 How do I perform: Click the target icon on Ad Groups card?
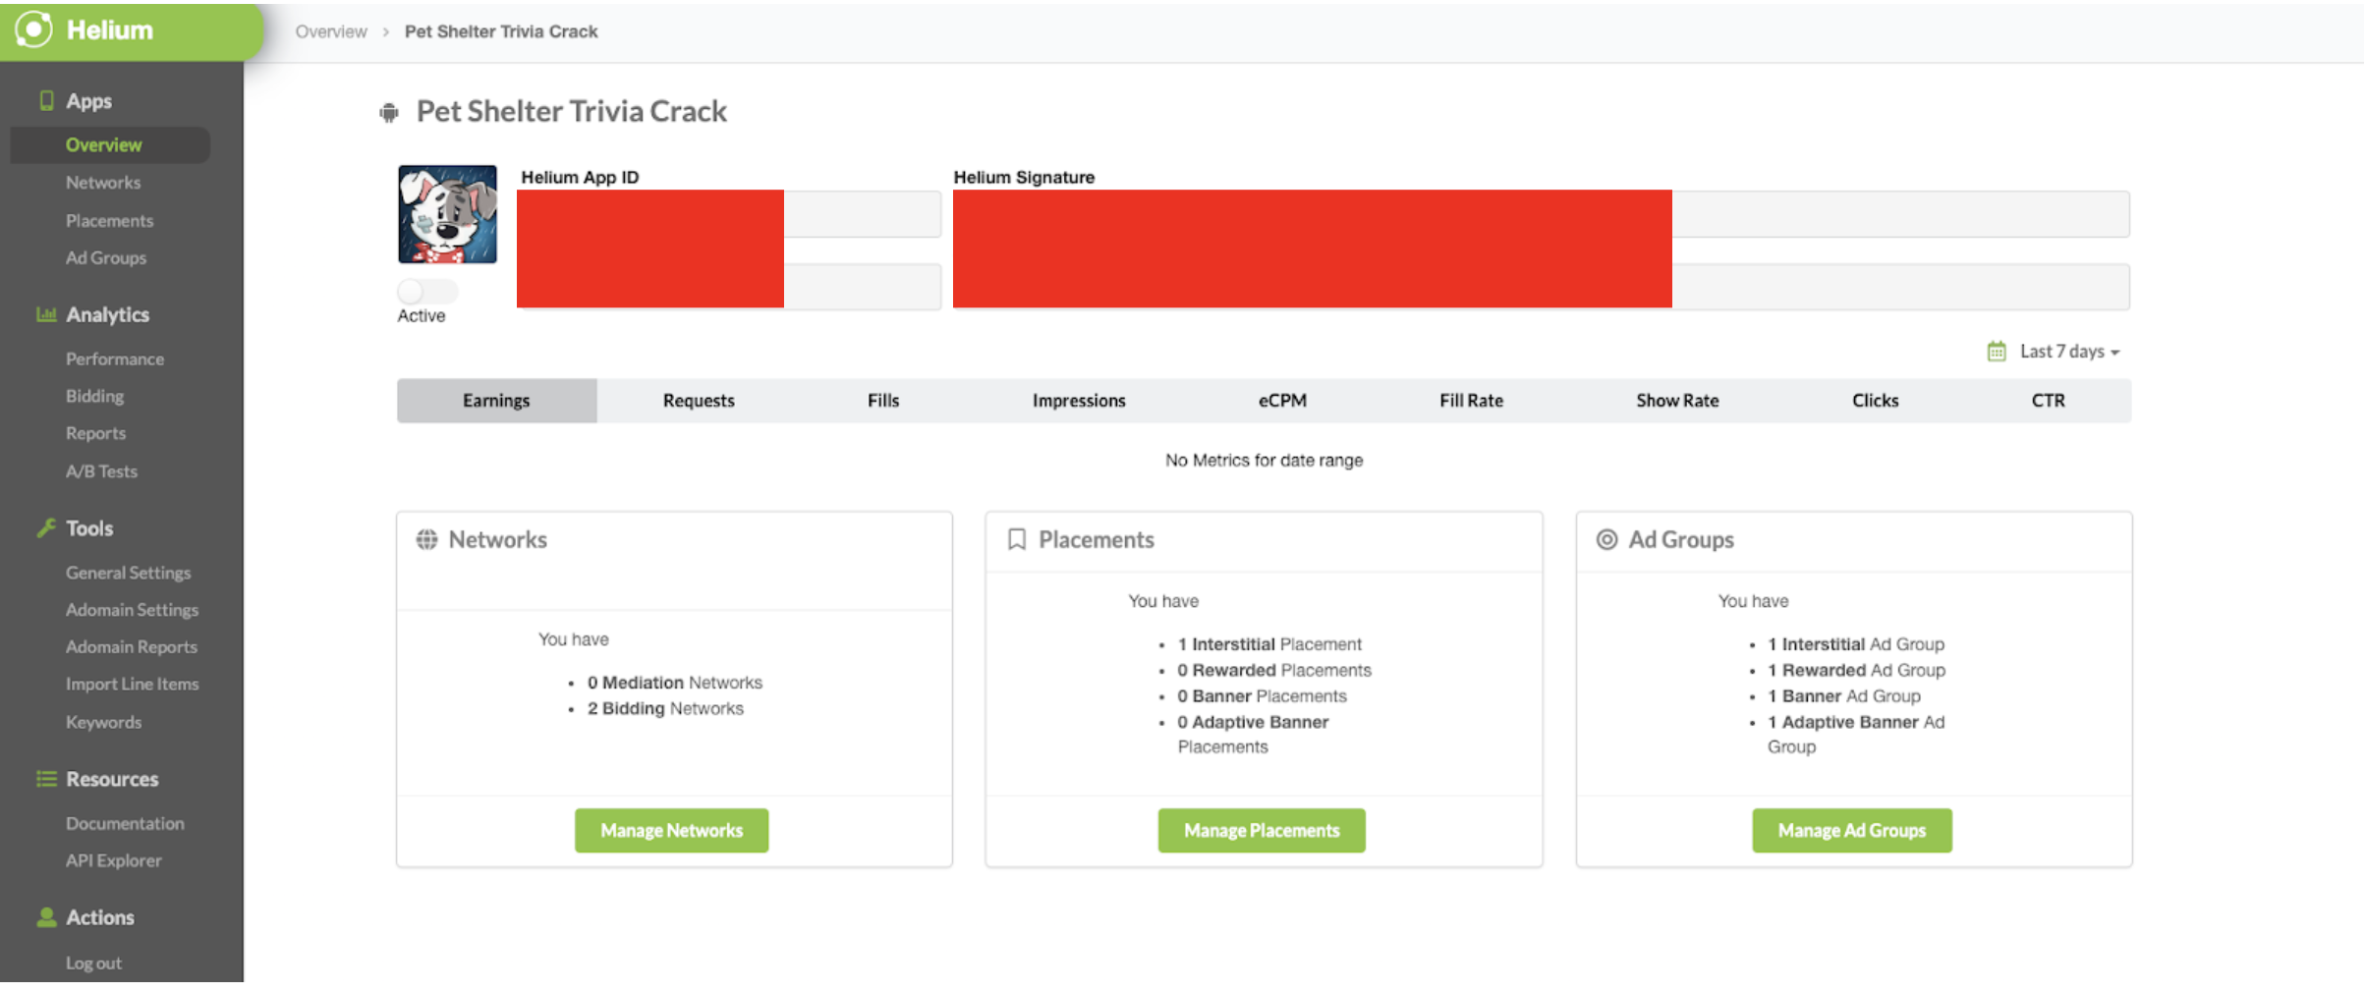pyautogui.click(x=1606, y=539)
